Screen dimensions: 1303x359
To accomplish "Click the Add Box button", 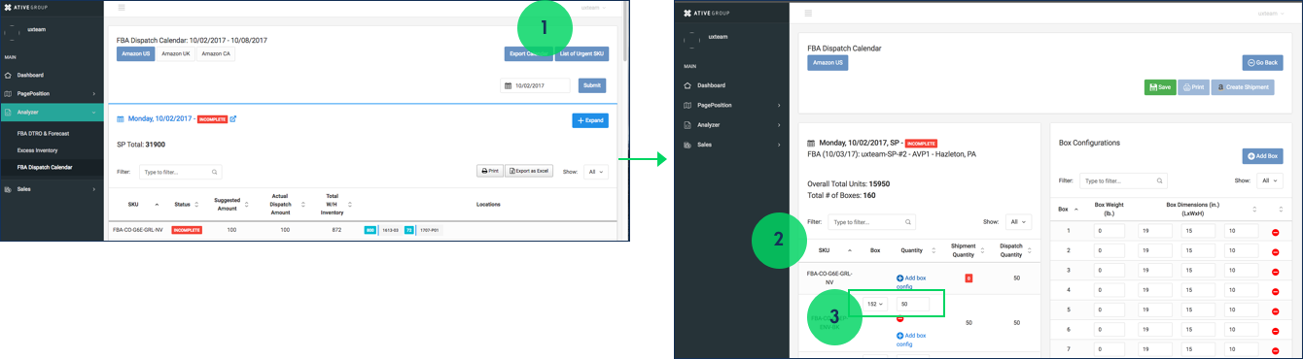I will [x=1262, y=155].
